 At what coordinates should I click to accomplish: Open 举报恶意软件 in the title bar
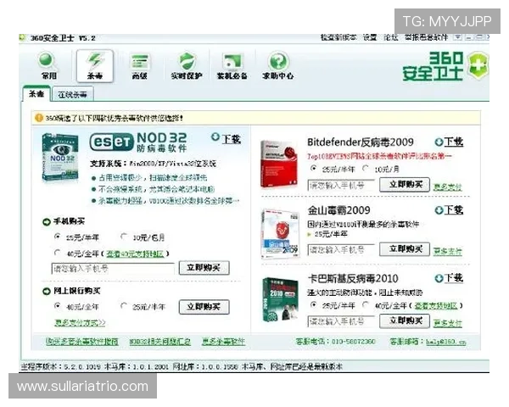(x=426, y=37)
